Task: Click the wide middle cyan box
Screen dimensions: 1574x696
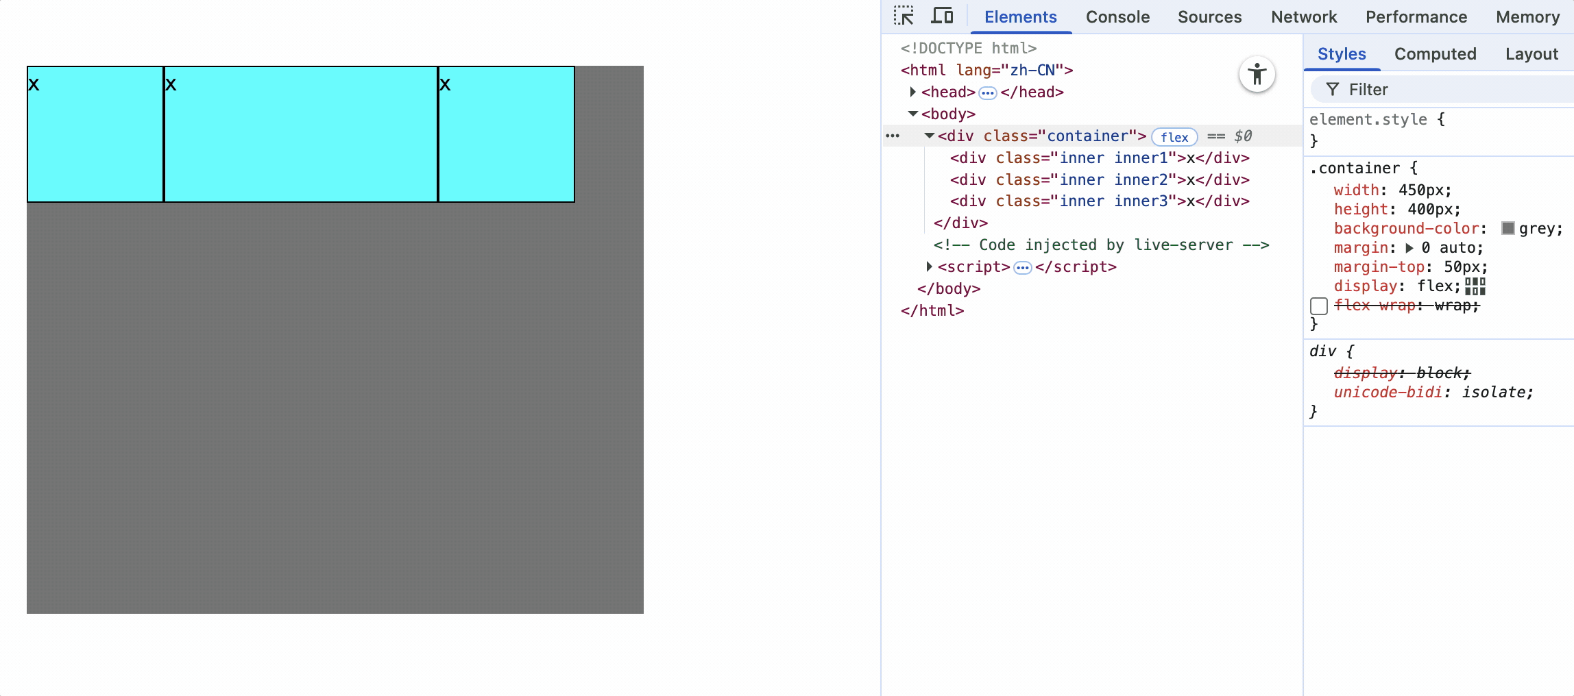Action: 301,134
